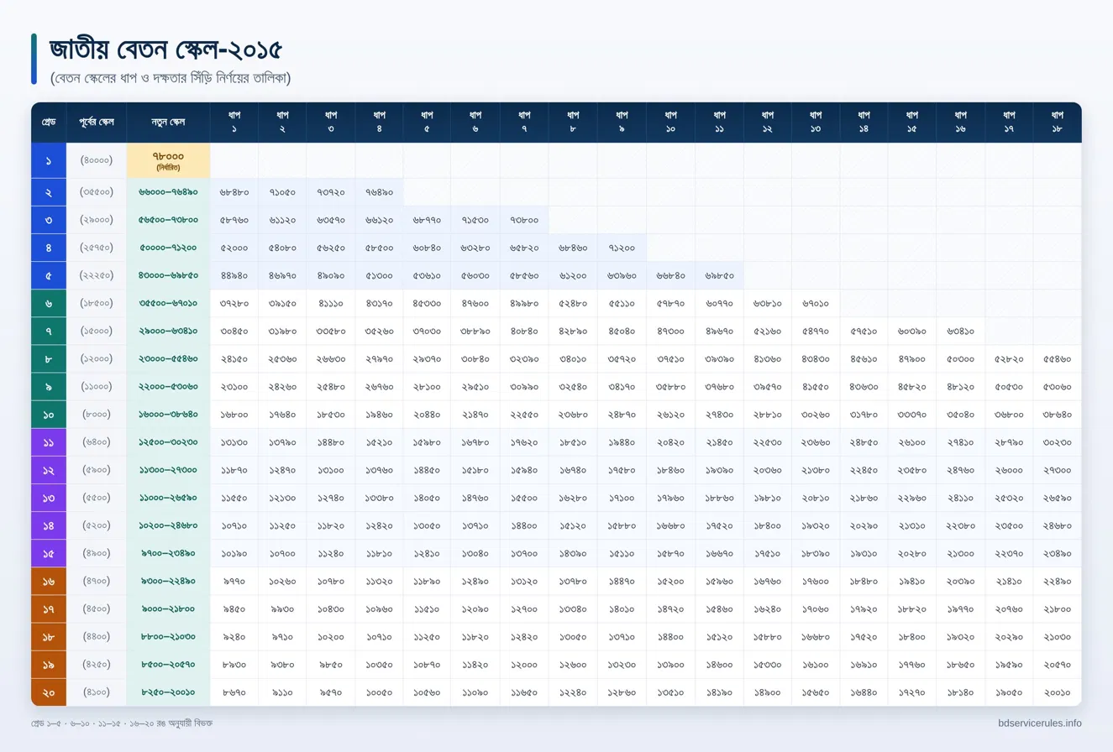
Task: Click grade ২ step ১ value '৬৮৪৮০'
Action: 234,192
